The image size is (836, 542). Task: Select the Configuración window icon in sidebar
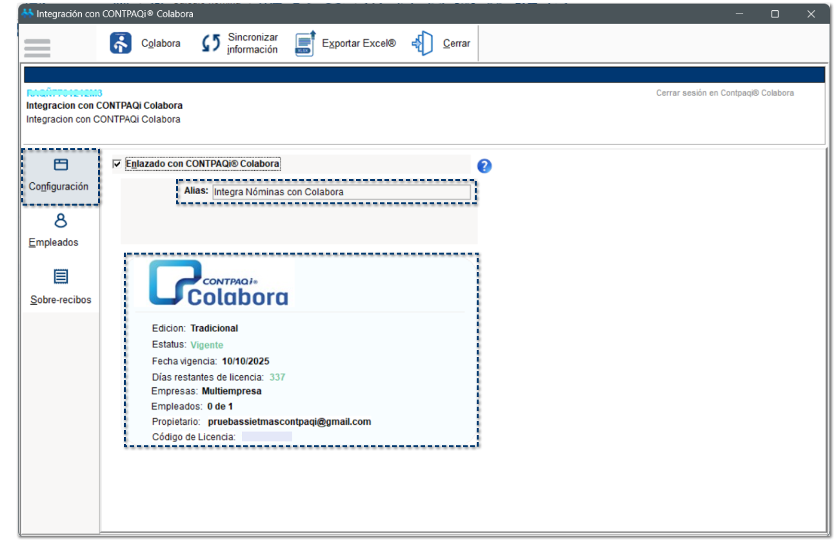(x=61, y=165)
